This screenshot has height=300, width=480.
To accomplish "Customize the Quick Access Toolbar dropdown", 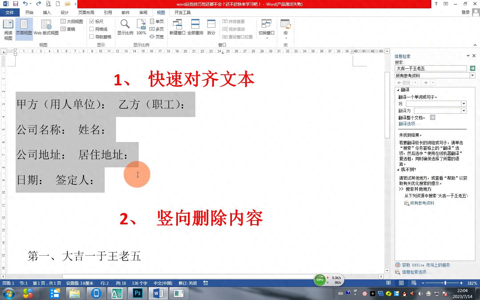I will (x=76, y=4).
